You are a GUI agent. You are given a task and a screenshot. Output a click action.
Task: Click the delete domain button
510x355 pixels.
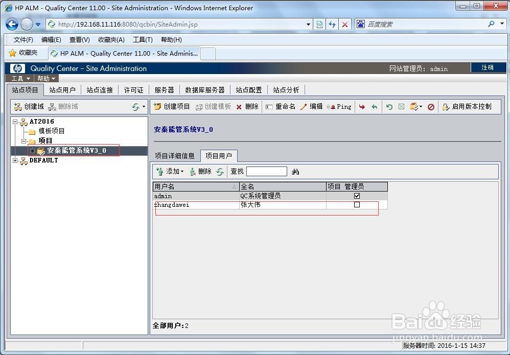pyautogui.click(x=63, y=107)
